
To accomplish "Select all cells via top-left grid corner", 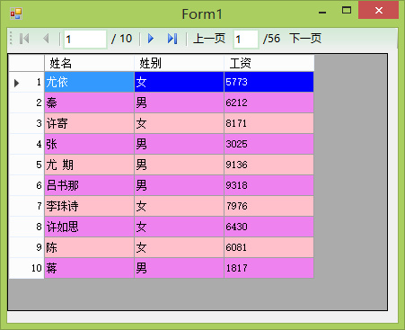I will coord(27,63).
